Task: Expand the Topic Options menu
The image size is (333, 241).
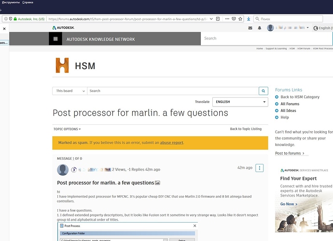Action: [x=67, y=129]
